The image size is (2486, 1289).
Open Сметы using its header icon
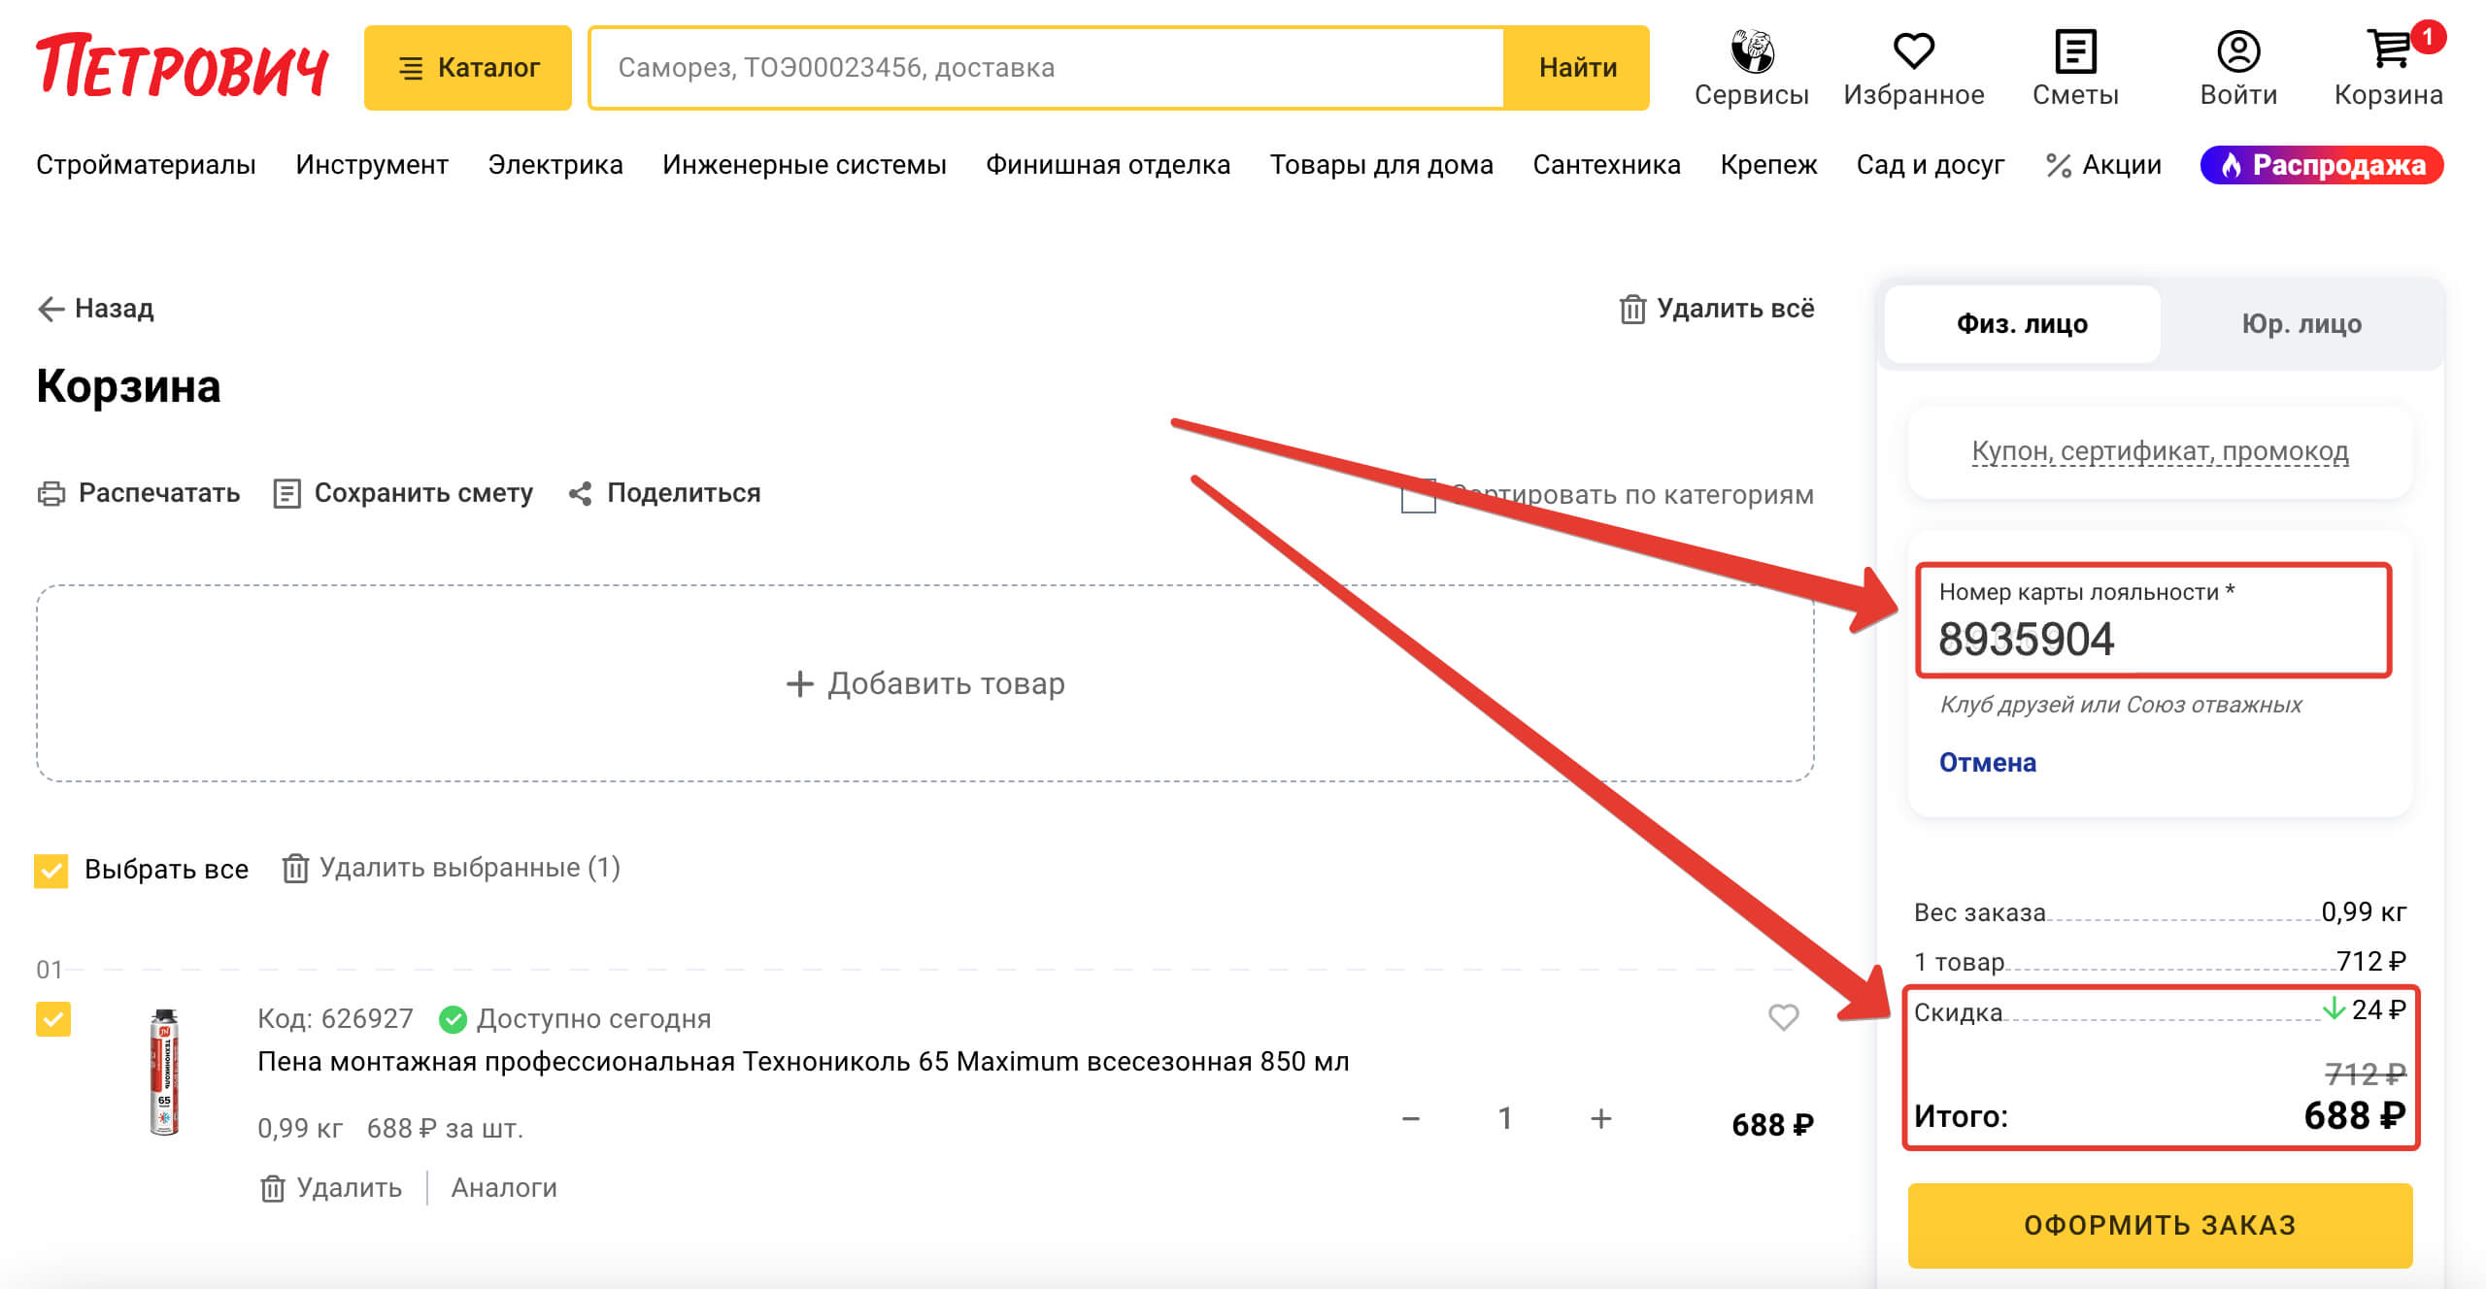pyautogui.click(x=2074, y=50)
